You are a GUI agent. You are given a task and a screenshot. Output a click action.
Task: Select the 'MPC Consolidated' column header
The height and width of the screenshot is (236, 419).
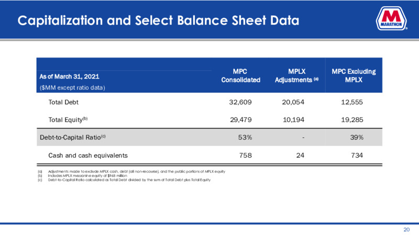click(x=240, y=76)
